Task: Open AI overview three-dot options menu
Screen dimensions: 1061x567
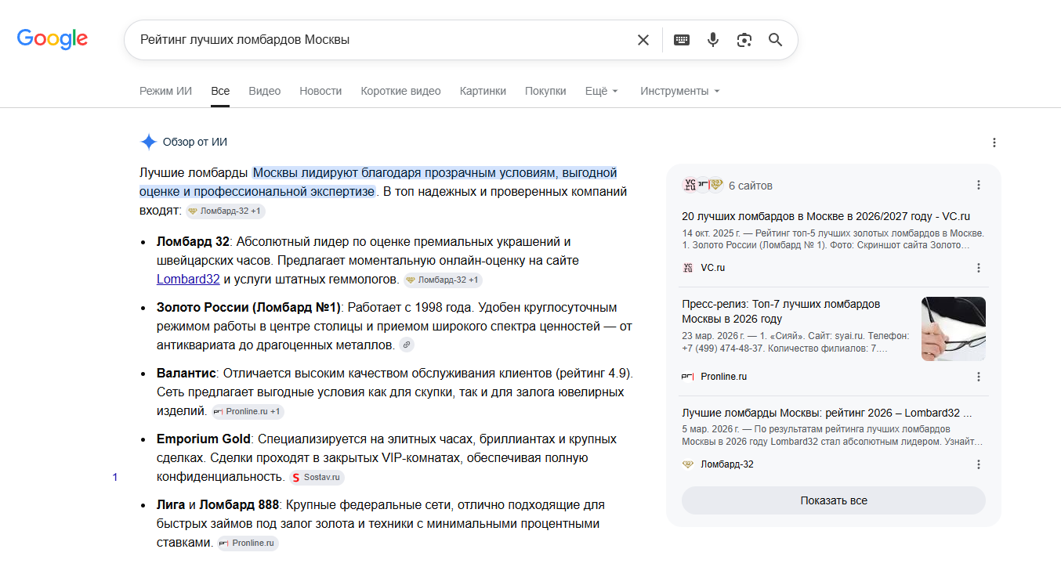Action: click(x=994, y=143)
